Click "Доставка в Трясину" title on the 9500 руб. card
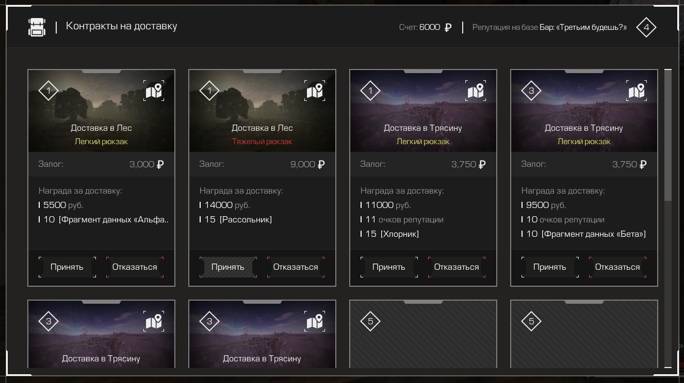The image size is (684, 383). point(584,128)
